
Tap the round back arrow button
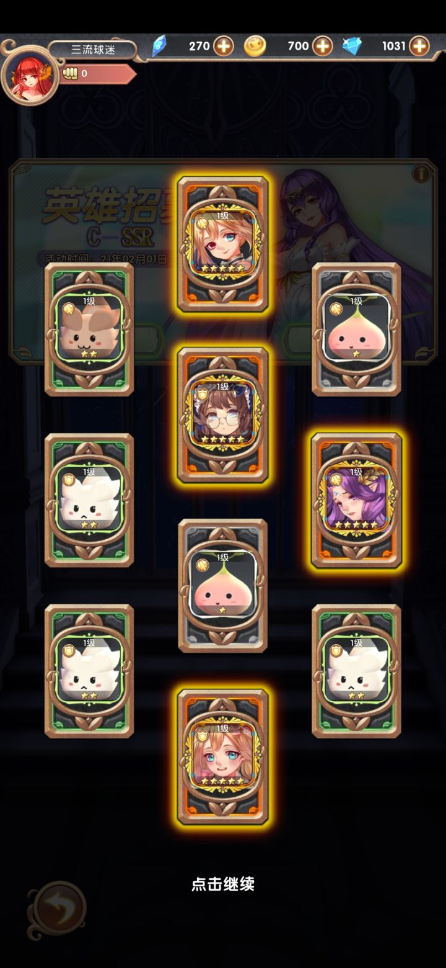click(x=59, y=909)
